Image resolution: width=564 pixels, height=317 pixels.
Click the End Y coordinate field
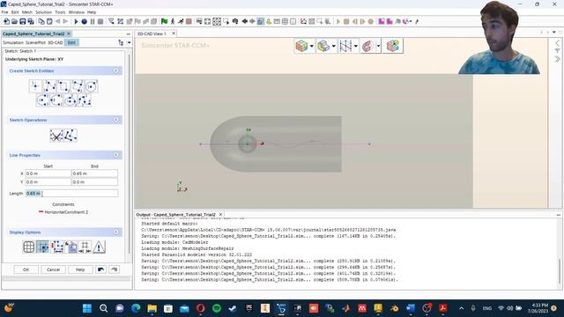coord(94,182)
